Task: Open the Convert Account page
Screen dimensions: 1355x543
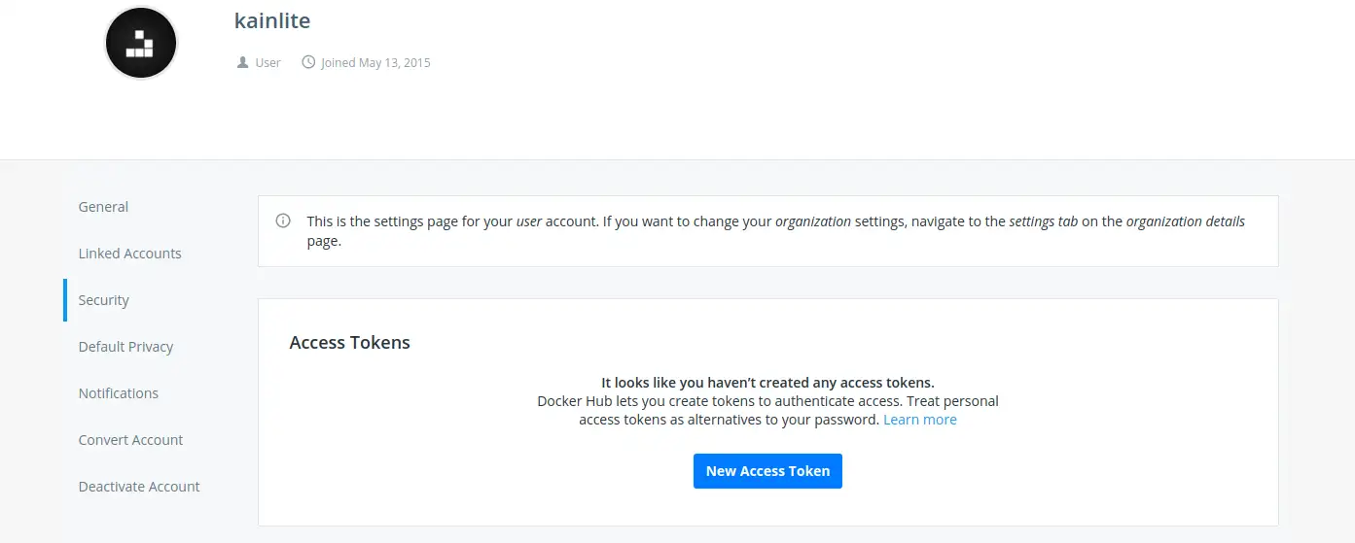Action: [x=130, y=440]
